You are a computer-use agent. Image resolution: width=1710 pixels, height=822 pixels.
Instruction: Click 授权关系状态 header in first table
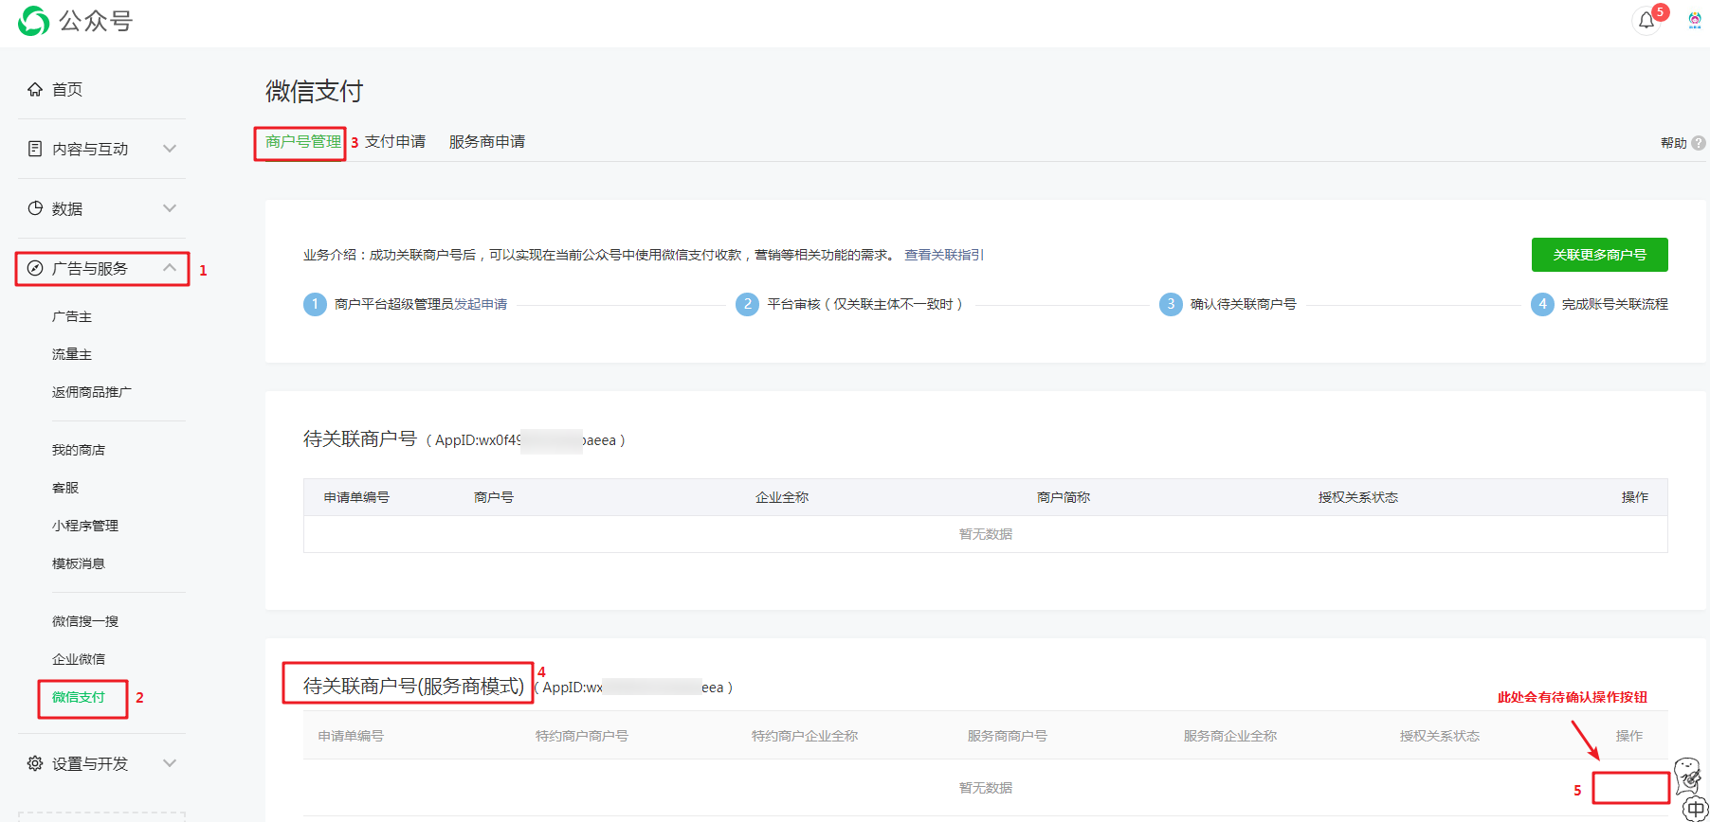coord(1358,497)
